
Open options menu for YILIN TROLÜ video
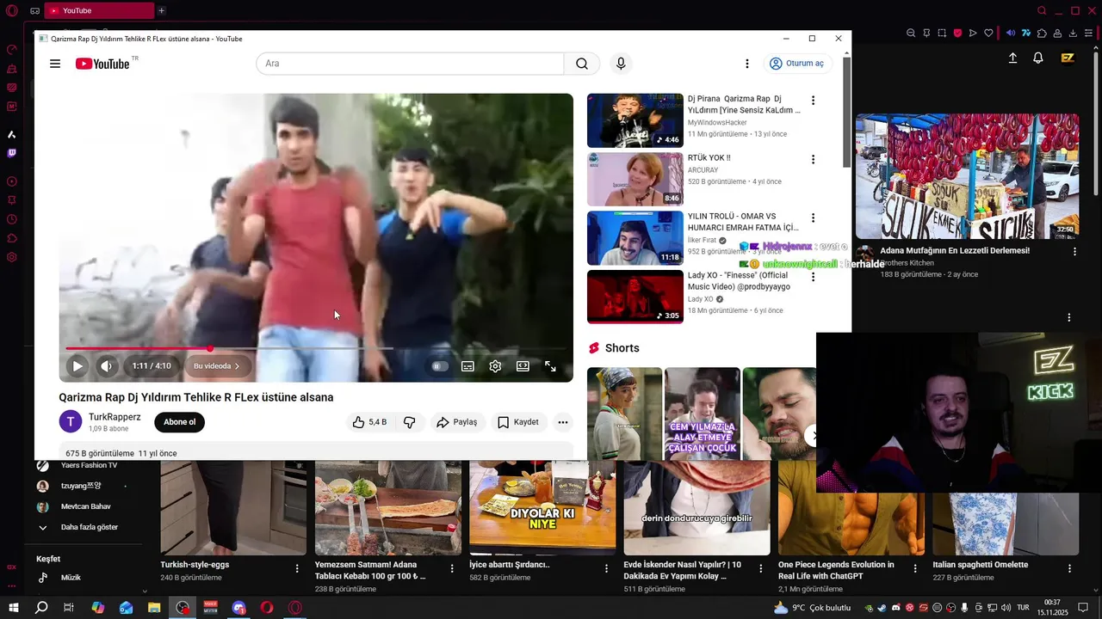click(813, 218)
